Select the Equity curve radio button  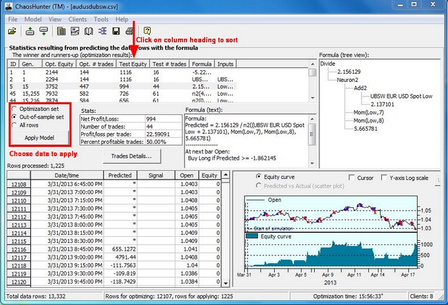(x=258, y=177)
